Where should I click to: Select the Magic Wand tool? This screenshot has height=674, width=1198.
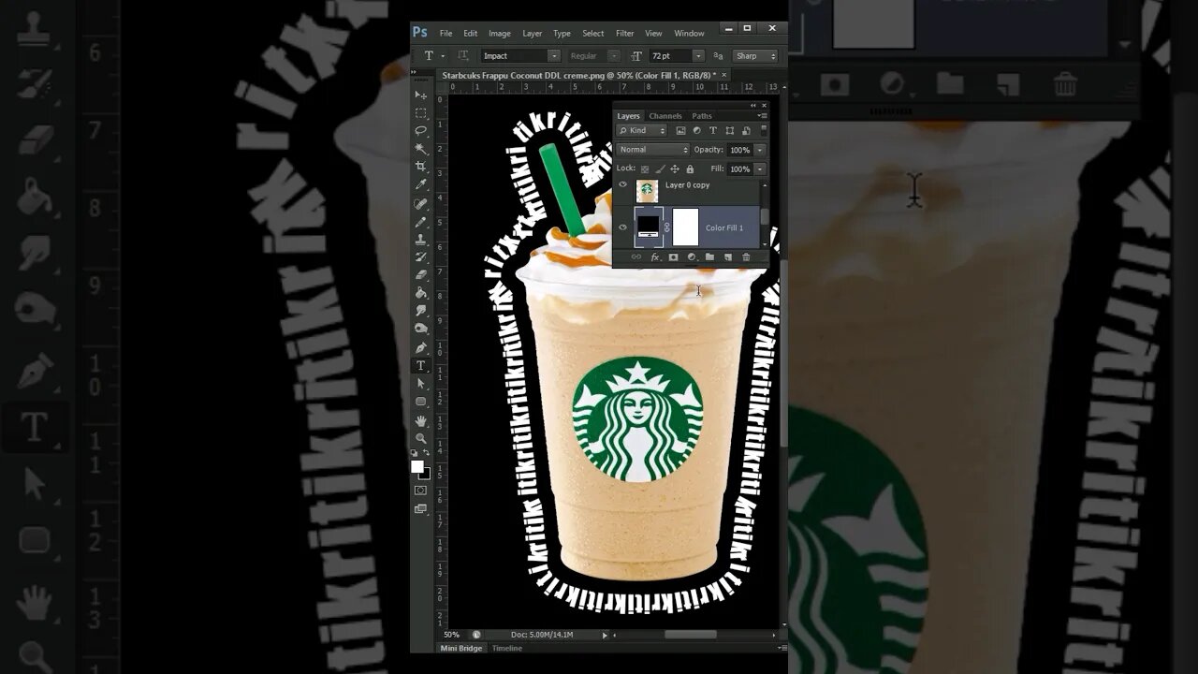(x=421, y=148)
